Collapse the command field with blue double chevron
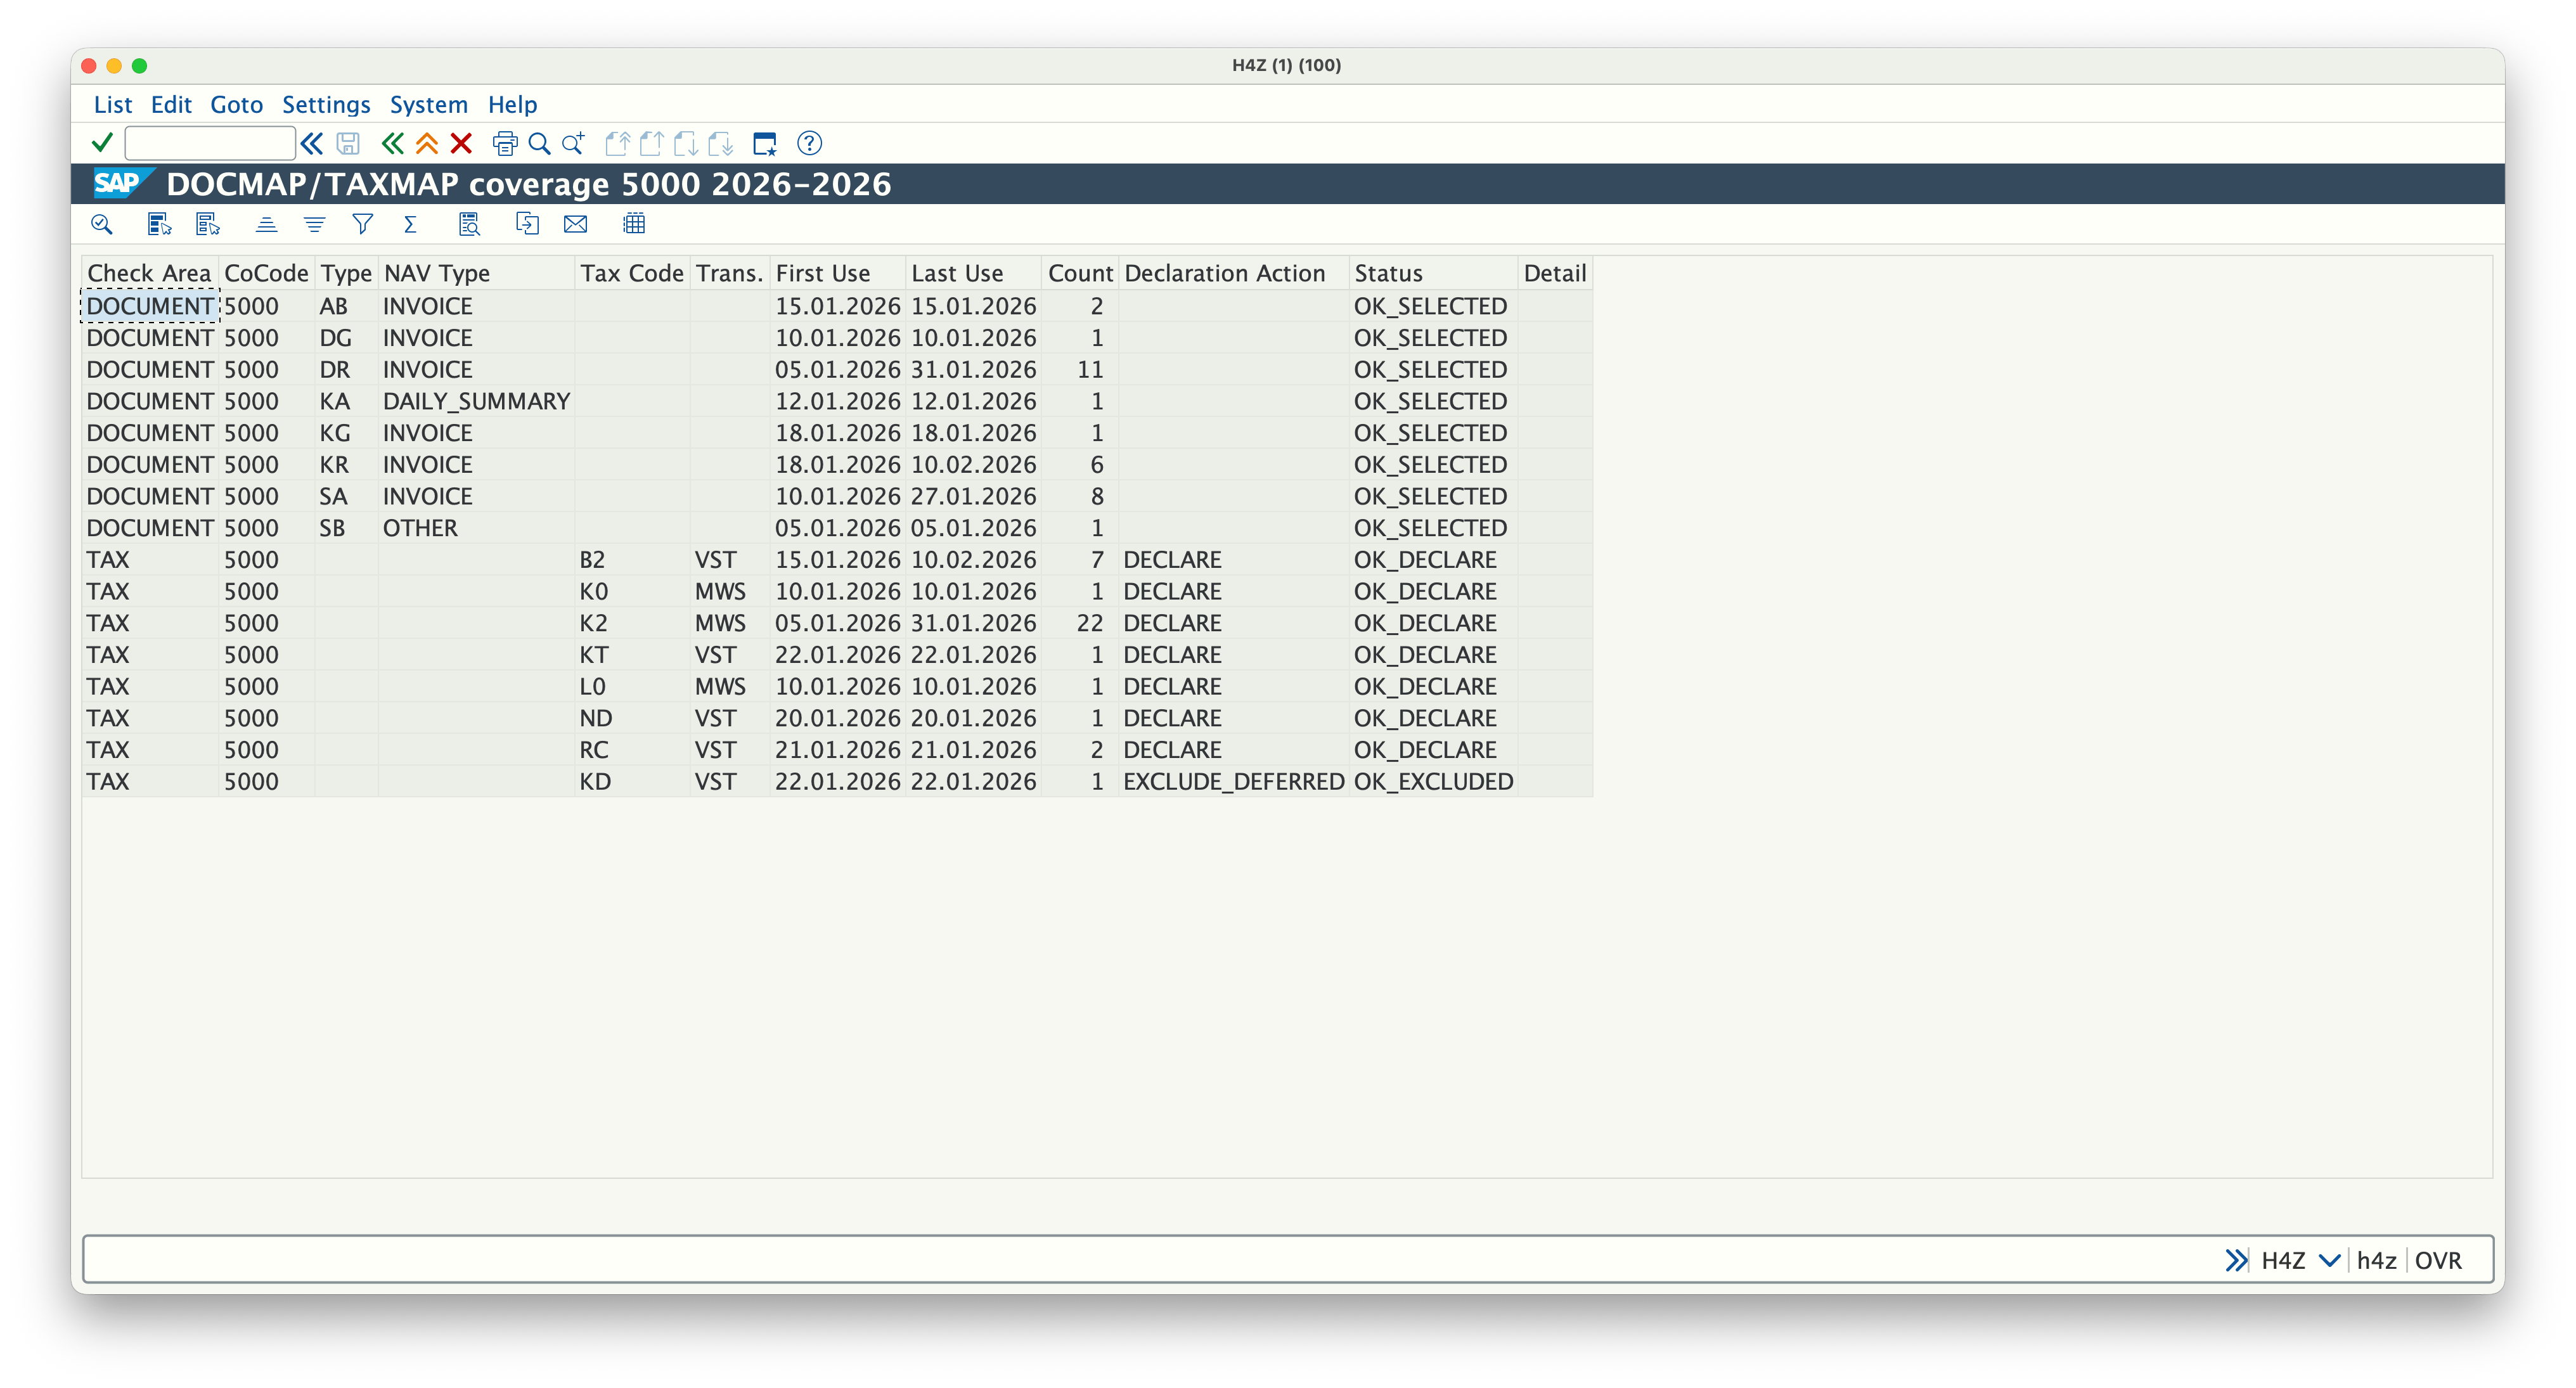Viewport: 2576px width, 1388px height. [312, 143]
